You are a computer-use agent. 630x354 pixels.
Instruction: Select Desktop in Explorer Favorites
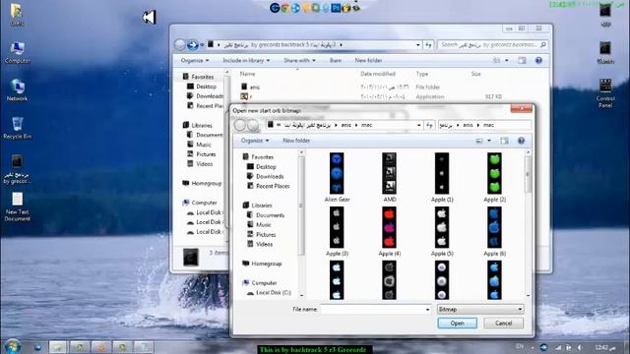(202, 87)
